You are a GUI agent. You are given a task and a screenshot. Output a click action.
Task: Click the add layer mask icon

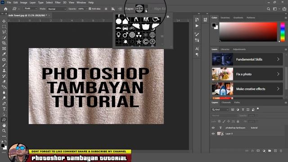pos(258,151)
